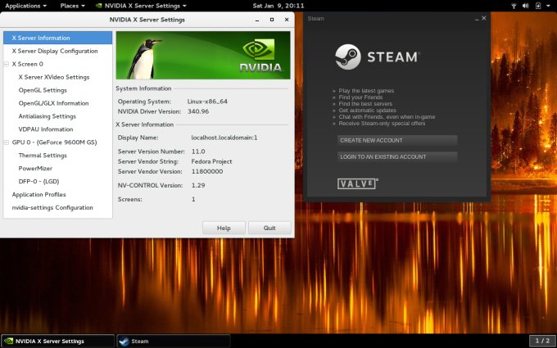Image resolution: width=557 pixels, height=348 pixels.
Task: Click the 1 / 2 workspace switcher
Action: [542, 341]
